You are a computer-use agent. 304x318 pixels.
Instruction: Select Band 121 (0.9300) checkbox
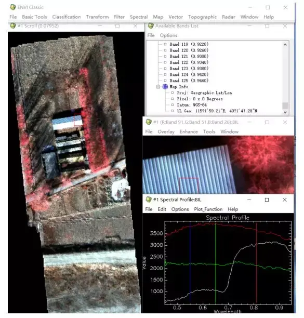click(x=165, y=57)
